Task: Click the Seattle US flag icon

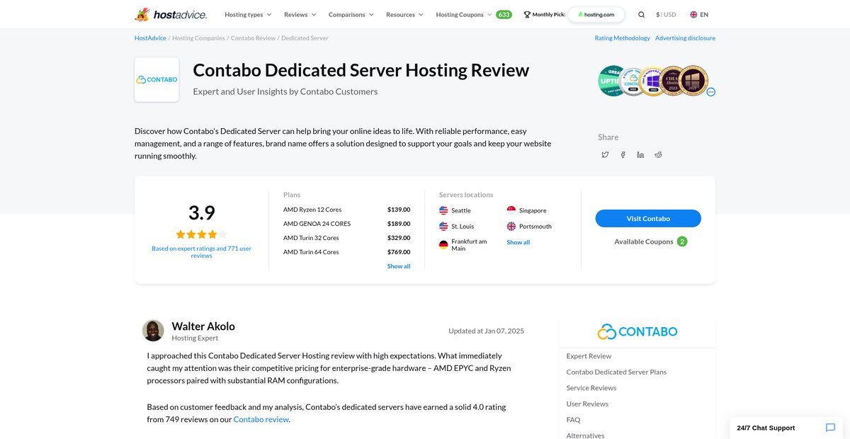Action: (x=443, y=210)
